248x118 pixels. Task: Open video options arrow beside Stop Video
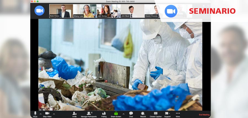click(x=54, y=114)
